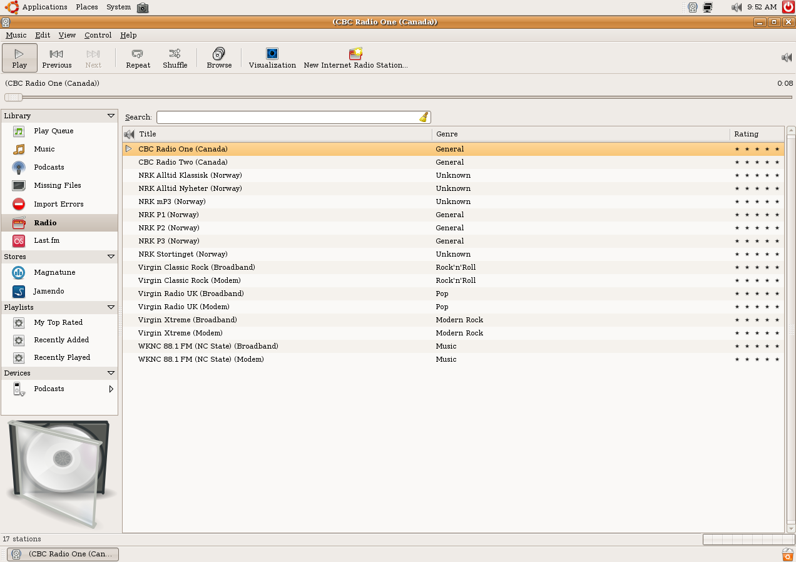Click the screenshot camera panel icon

pyautogui.click(x=143, y=8)
